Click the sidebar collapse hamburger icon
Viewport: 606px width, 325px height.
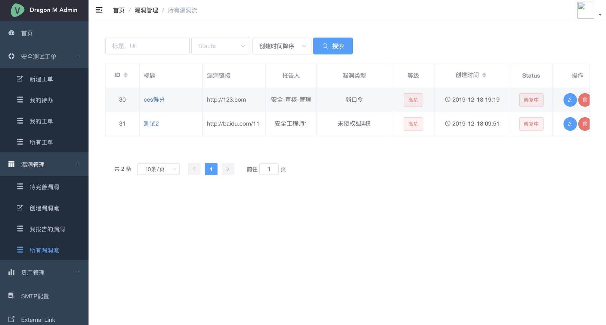tap(99, 10)
